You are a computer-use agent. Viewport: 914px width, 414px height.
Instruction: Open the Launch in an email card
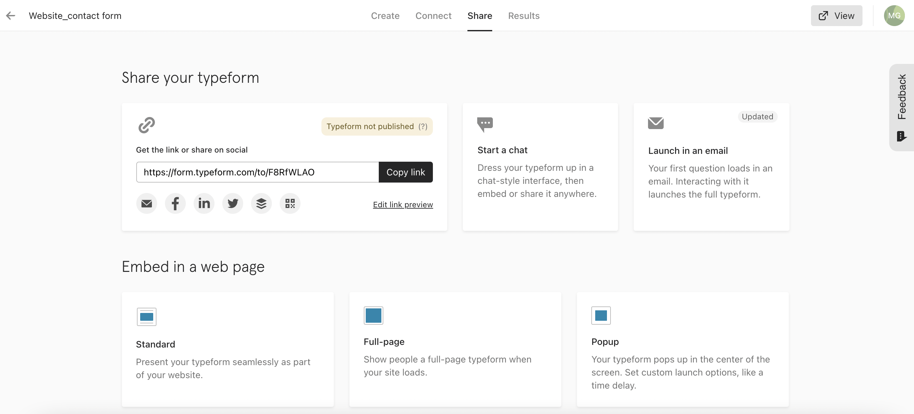point(711,167)
